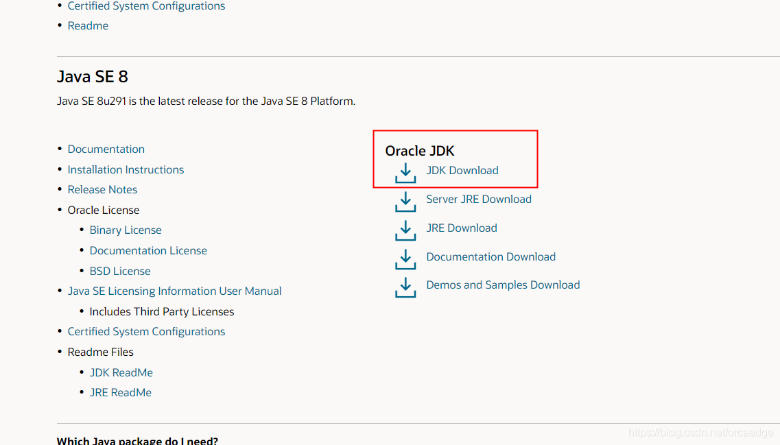Open the Documentation License link
This screenshot has height=445, width=780.
(148, 250)
